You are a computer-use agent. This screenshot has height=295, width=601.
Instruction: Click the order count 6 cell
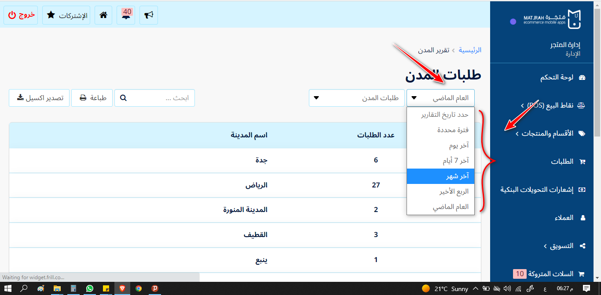376,160
